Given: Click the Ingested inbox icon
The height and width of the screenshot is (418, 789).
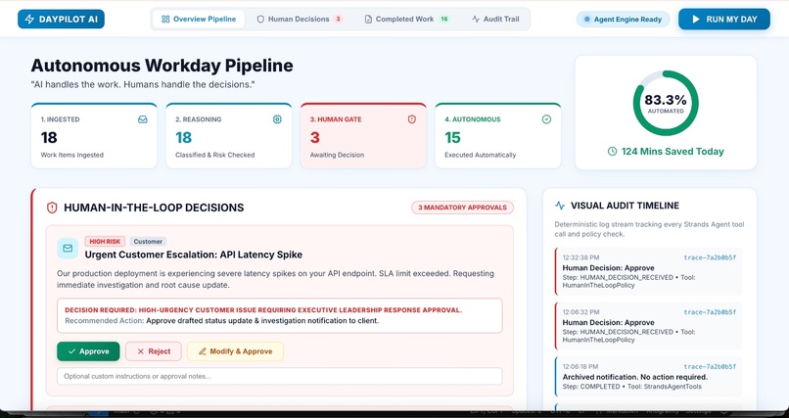Looking at the screenshot, I should click(x=142, y=119).
